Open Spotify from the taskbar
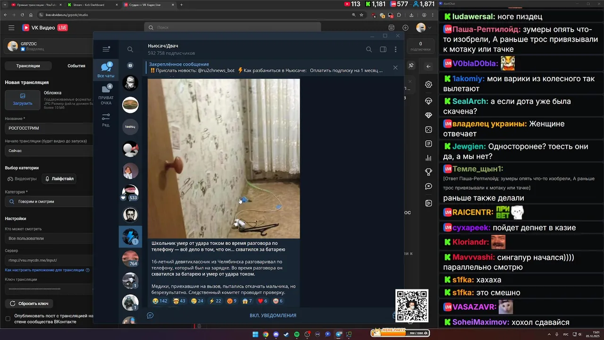 [x=297, y=334]
